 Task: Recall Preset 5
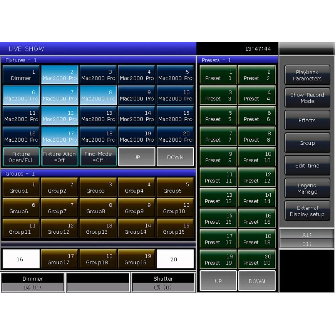pos(218,116)
